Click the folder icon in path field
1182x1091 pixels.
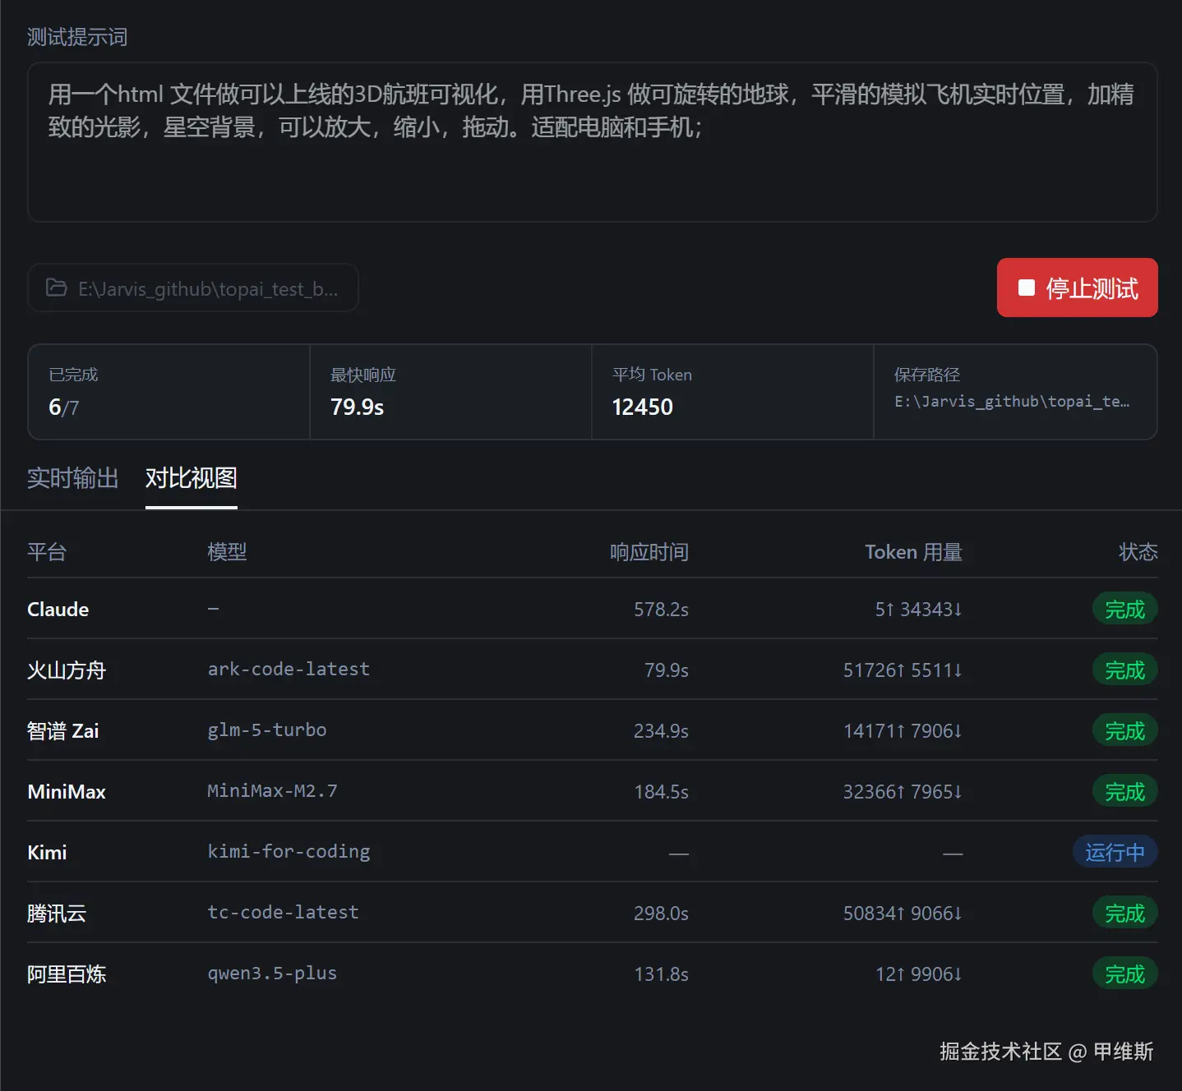click(57, 288)
